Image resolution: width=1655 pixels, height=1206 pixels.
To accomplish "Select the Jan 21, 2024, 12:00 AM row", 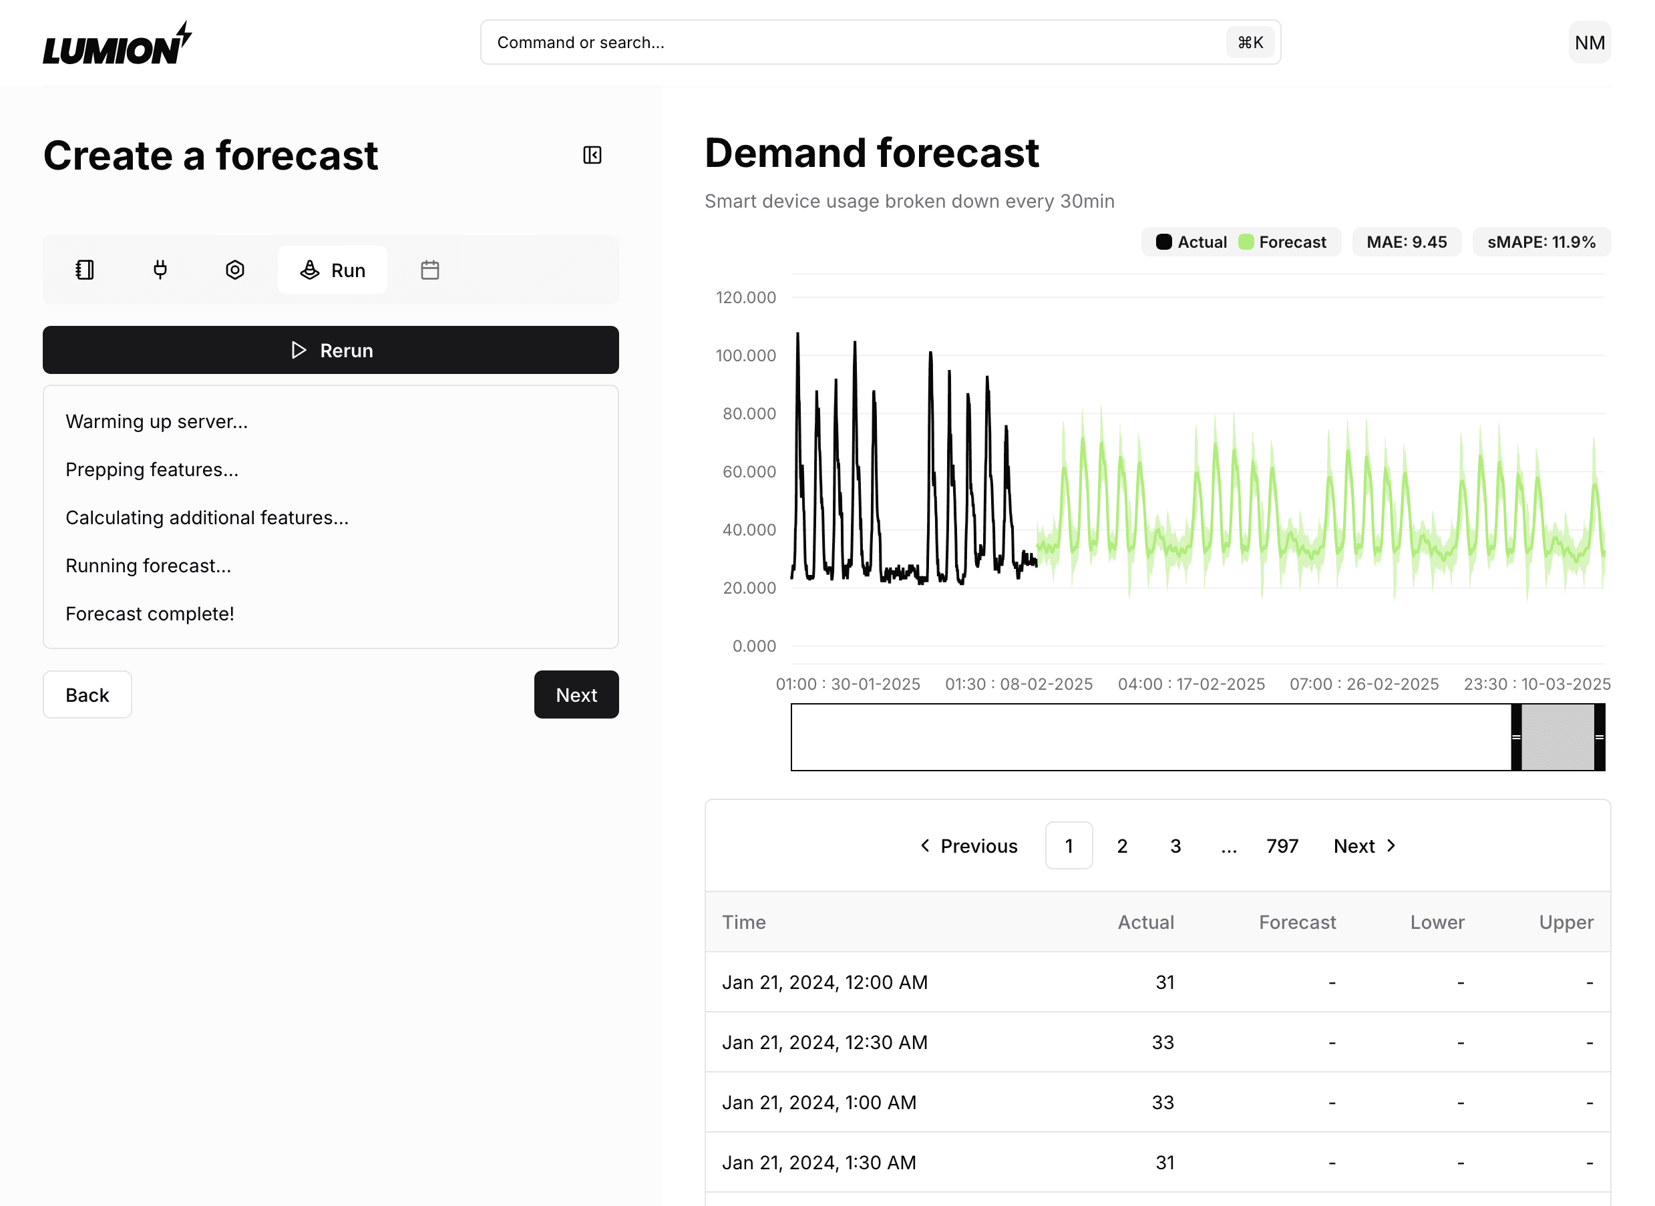I will (1158, 982).
